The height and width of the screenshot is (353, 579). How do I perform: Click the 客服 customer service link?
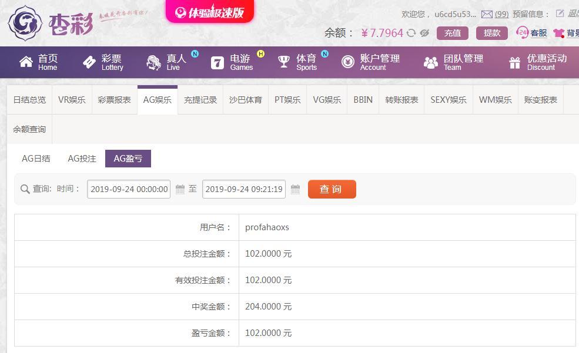tap(539, 33)
